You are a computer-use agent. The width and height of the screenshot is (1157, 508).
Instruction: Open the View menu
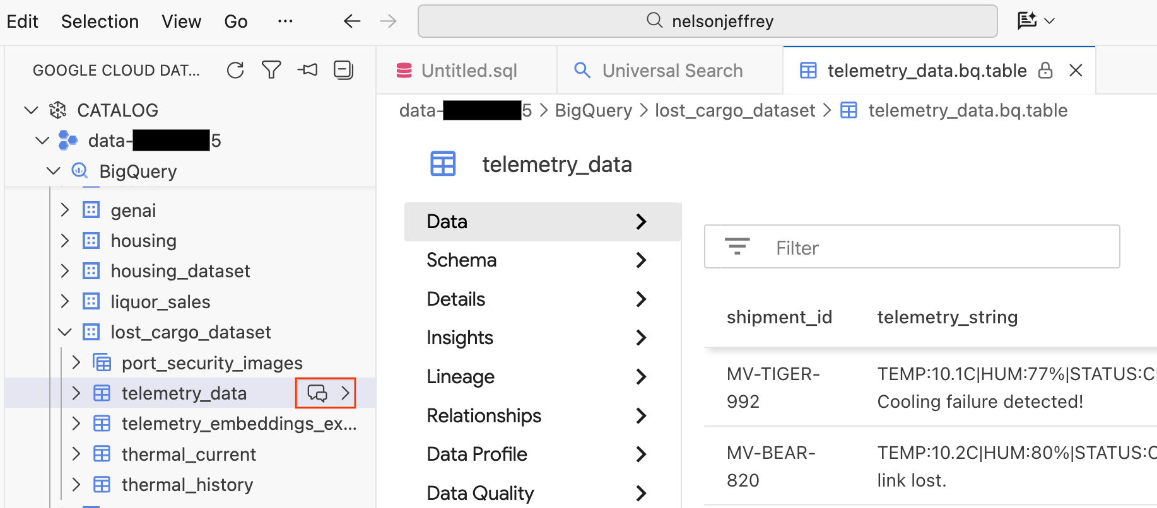coord(181,21)
